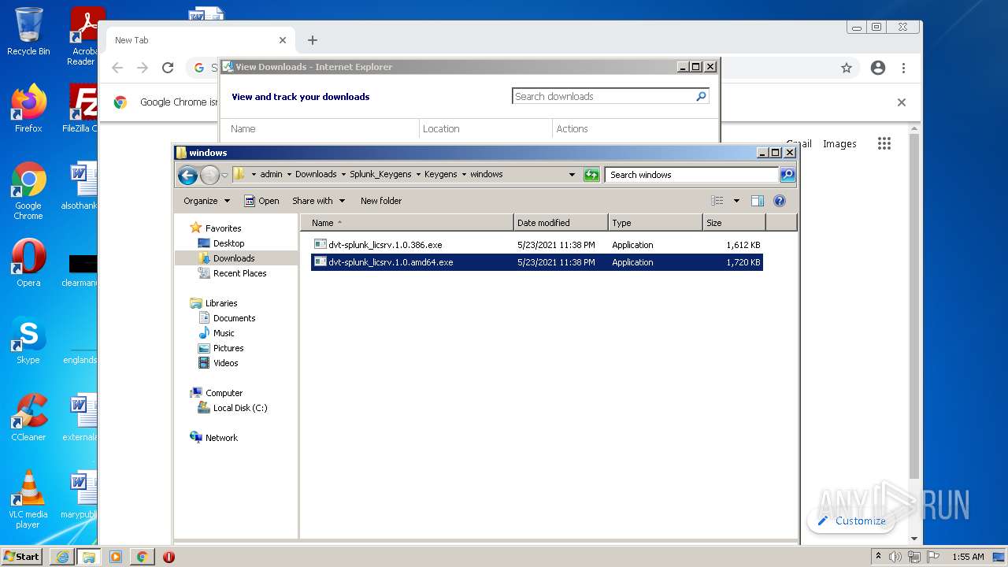
Task: Open the Recycle Bin desktop icon
Action: (28, 31)
